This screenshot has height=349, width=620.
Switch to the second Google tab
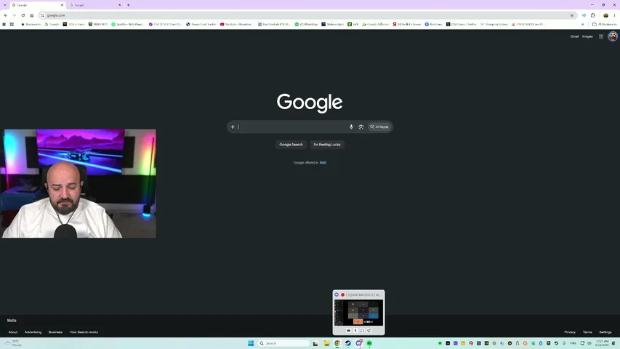pyautogui.click(x=95, y=5)
